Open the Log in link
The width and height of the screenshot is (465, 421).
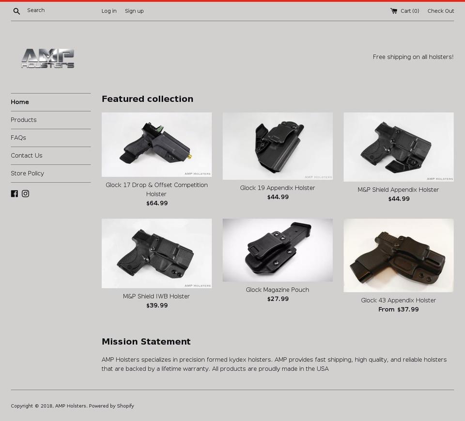(109, 11)
